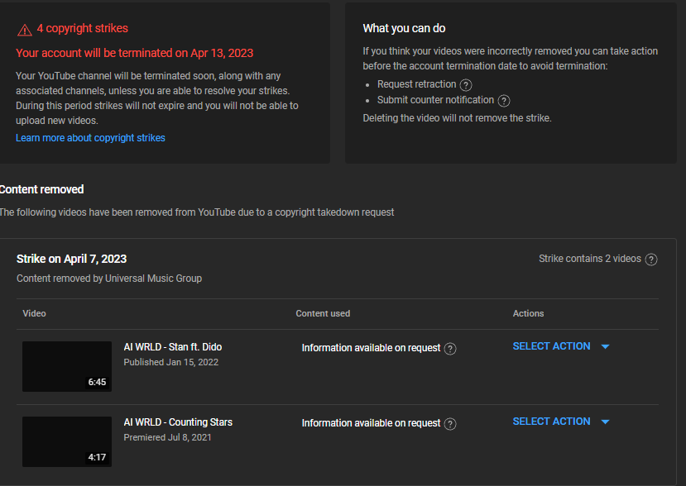686x486 pixels.
Task: Click the 6:45 duration badge
Action: tap(97, 382)
